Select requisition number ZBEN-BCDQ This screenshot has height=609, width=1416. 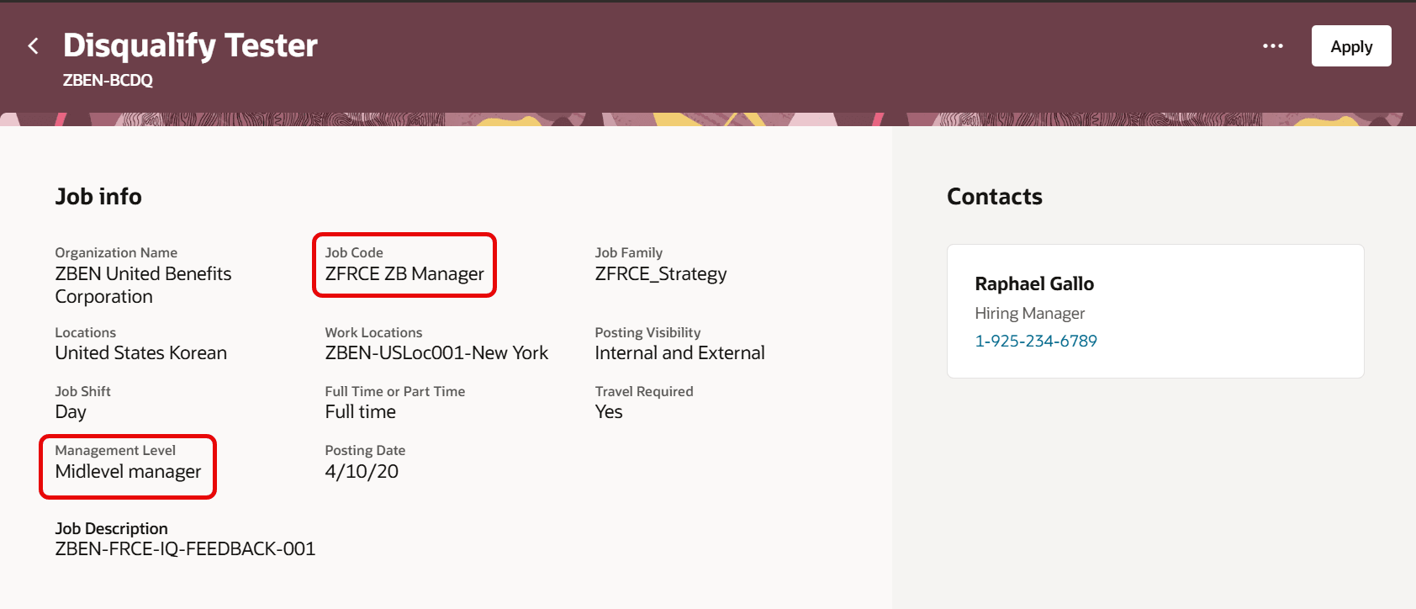[108, 80]
